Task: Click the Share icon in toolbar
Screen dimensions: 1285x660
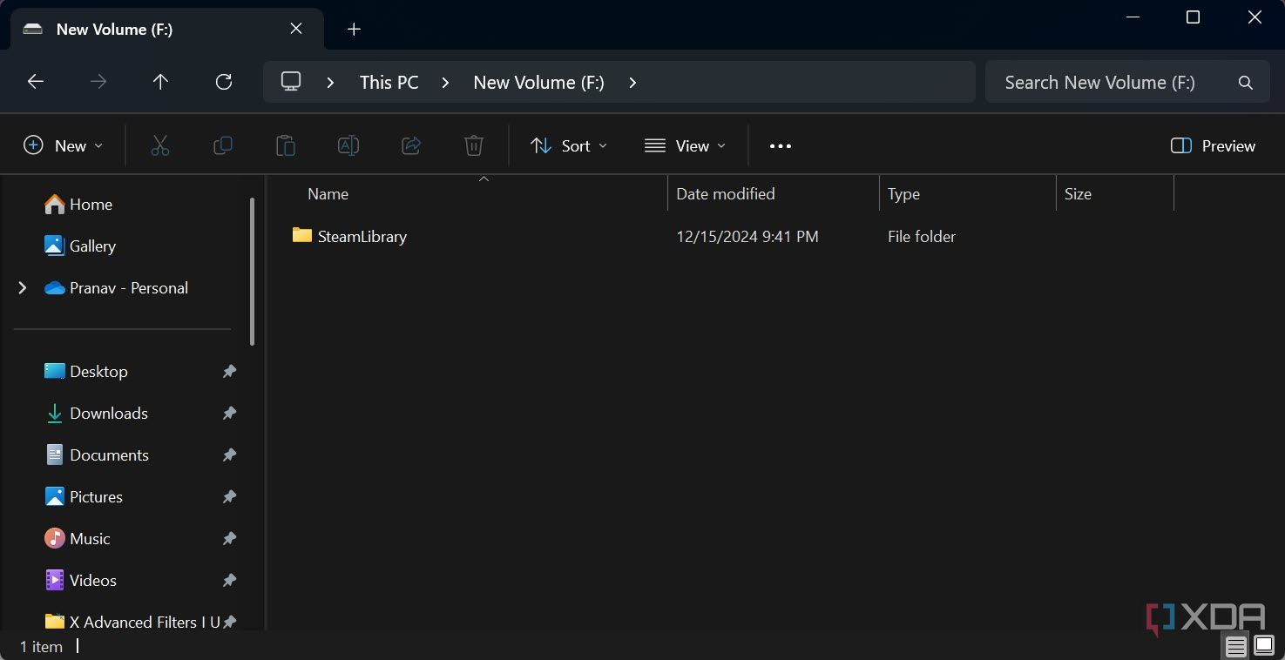Action: (411, 145)
